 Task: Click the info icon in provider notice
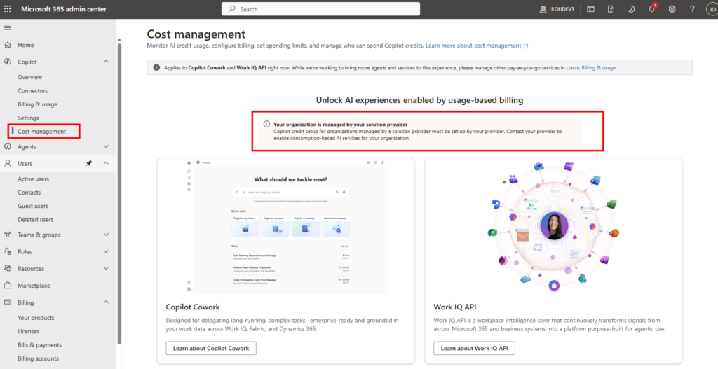(x=266, y=125)
